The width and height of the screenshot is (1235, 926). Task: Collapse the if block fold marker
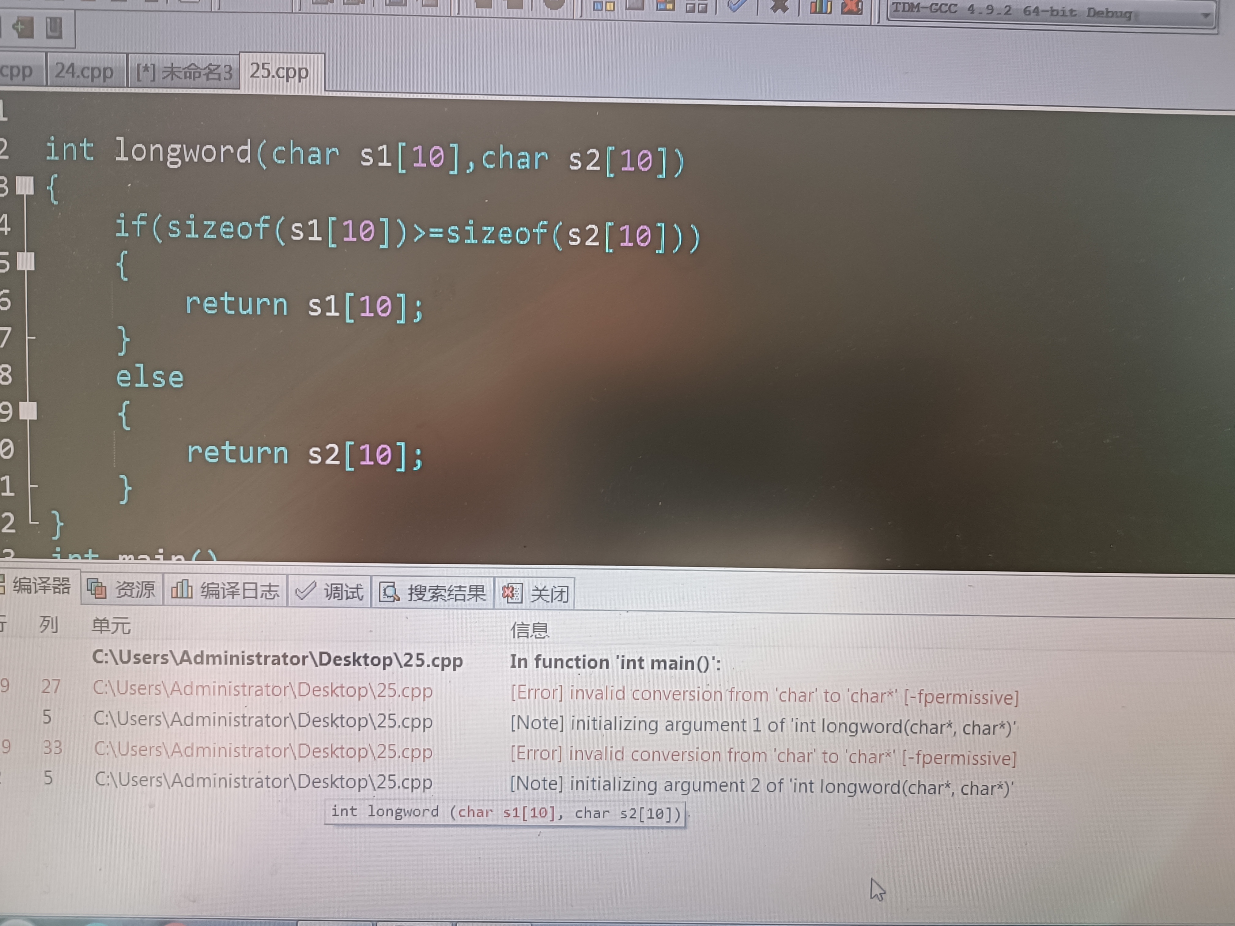click(26, 261)
